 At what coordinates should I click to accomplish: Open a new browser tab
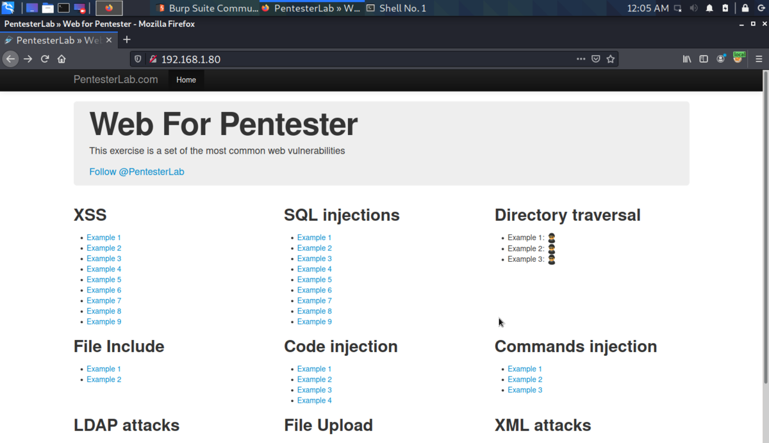click(x=127, y=40)
